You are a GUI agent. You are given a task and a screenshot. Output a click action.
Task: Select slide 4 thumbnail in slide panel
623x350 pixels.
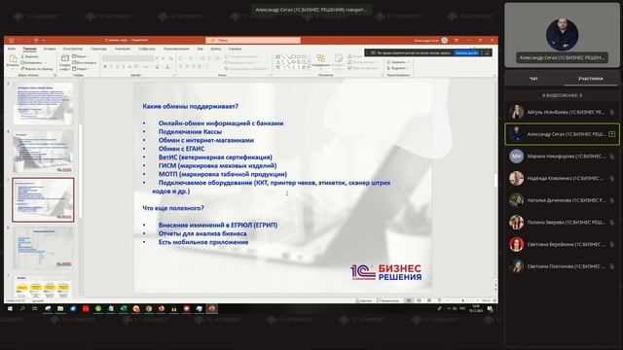click(x=43, y=152)
